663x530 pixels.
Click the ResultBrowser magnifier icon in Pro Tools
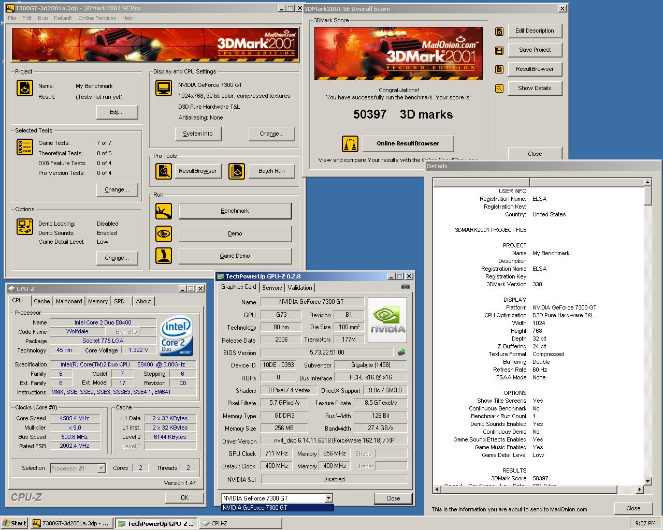click(x=164, y=171)
